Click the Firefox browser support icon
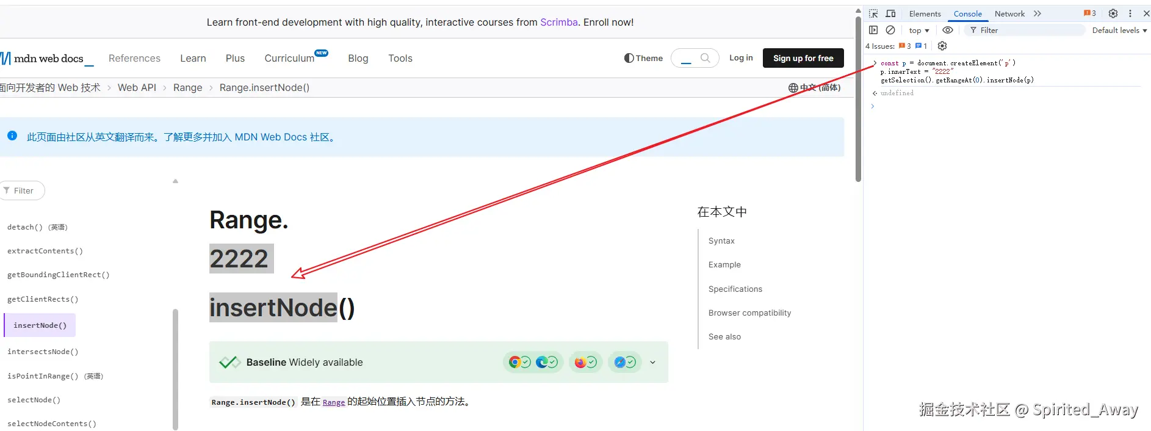This screenshot has height=431, width=1151. (580, 362)
